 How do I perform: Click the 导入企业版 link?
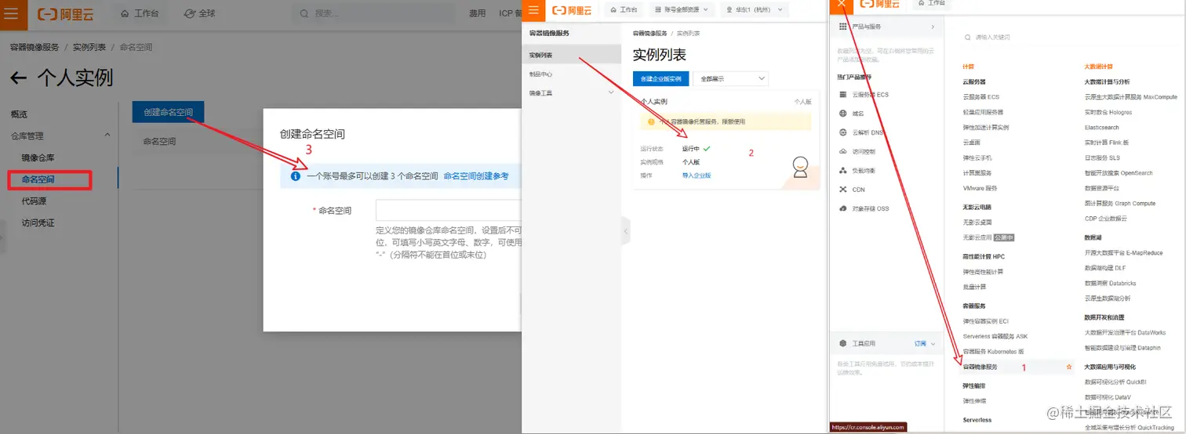(696, 175)
